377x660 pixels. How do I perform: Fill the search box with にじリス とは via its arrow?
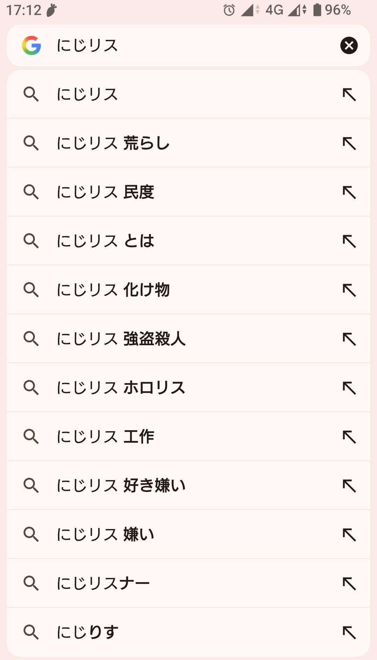(x=349, y=241)
